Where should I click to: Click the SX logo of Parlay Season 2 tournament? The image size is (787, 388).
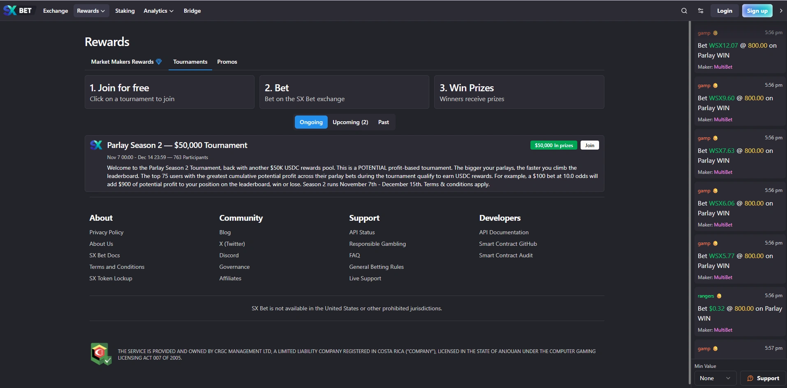click(96, 145)
